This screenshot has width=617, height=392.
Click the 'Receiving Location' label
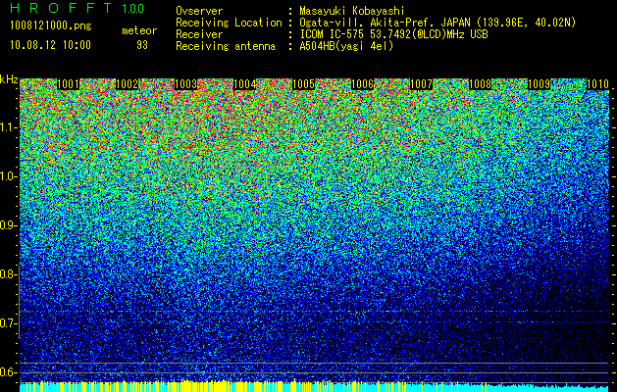coord(229,23)
